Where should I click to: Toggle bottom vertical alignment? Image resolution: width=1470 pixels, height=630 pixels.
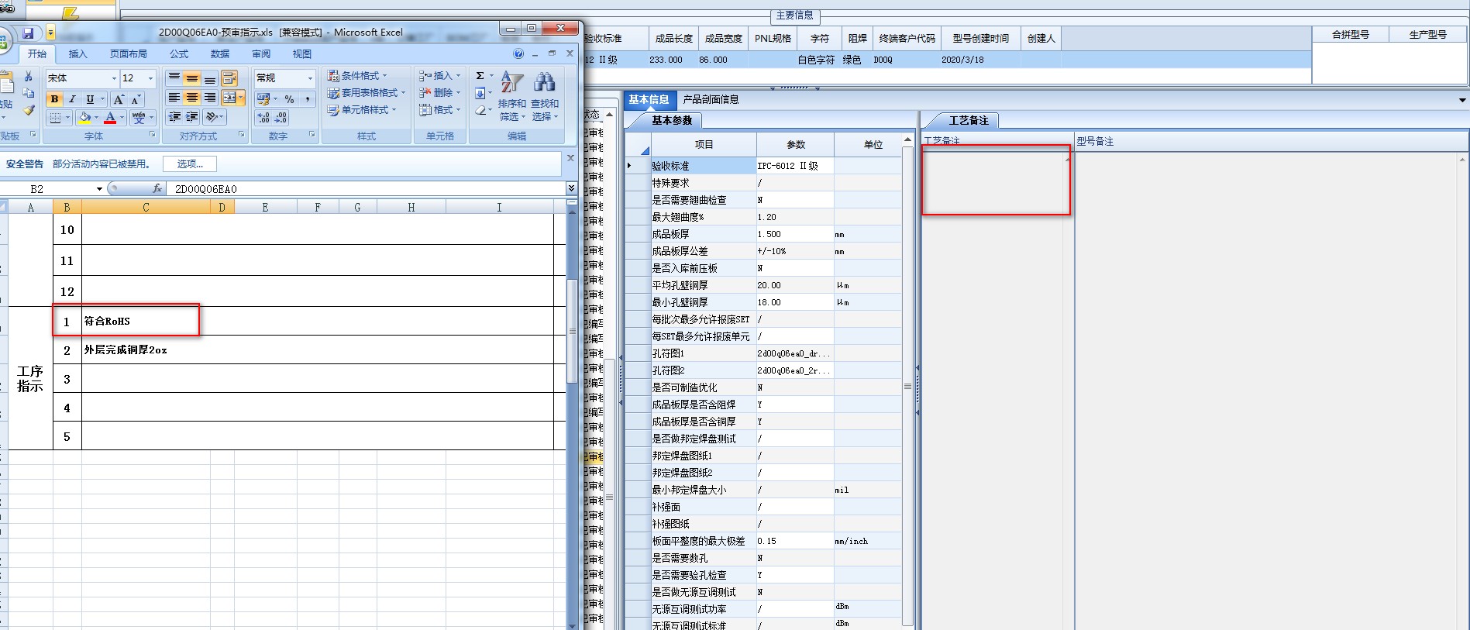[x=209, y=78]
